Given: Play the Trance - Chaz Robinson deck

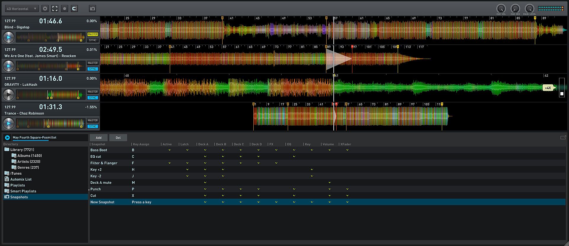Looking at the screenshot, I should coord(8,123).
